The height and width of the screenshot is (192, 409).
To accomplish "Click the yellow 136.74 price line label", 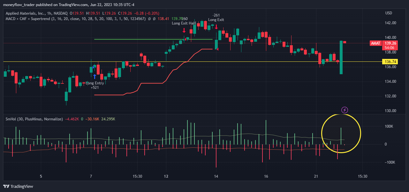I will tap(390, 62).
